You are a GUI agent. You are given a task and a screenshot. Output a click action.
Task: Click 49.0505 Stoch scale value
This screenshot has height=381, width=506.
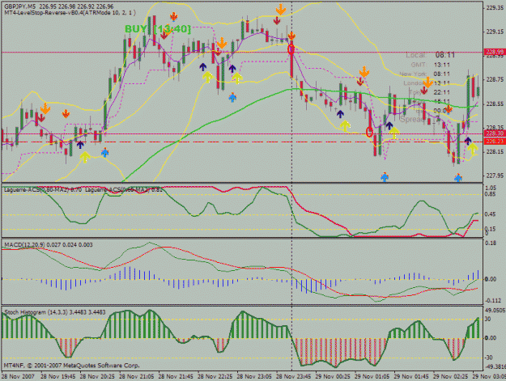coord(495,310)
